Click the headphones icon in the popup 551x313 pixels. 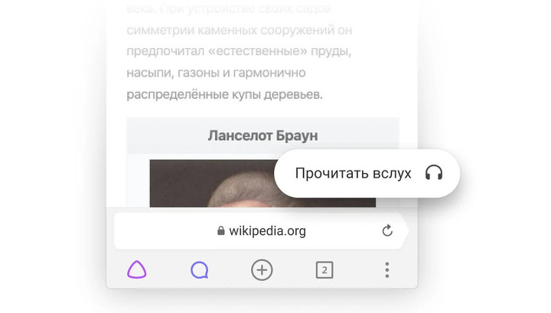tap(434, 173)
